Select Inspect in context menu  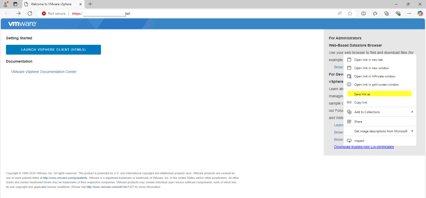pyautogui.click(x=380, y=141)
